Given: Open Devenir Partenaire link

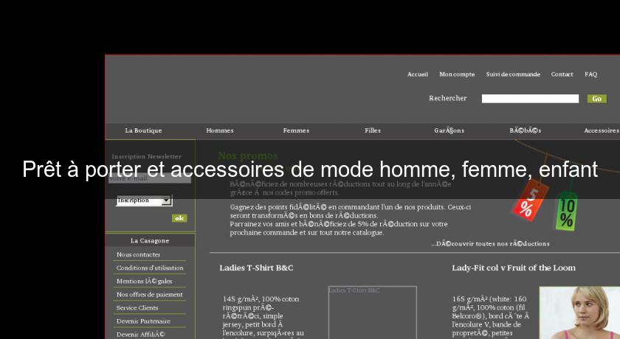Looking at the screenshot, I should click(143, 321).
